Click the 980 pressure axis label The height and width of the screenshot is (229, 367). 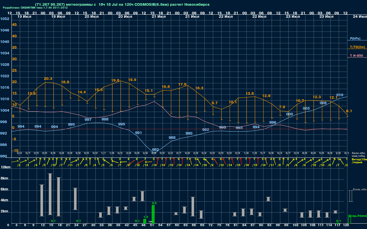click(x=3, y=156)
